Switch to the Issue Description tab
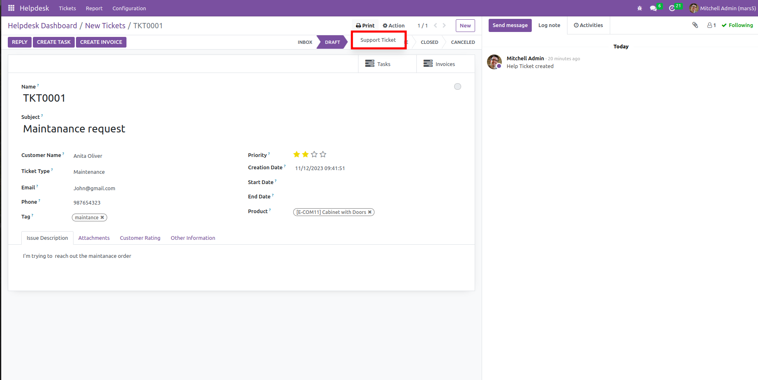The width and height of the screenshot is (758, 380). point(47,238)
